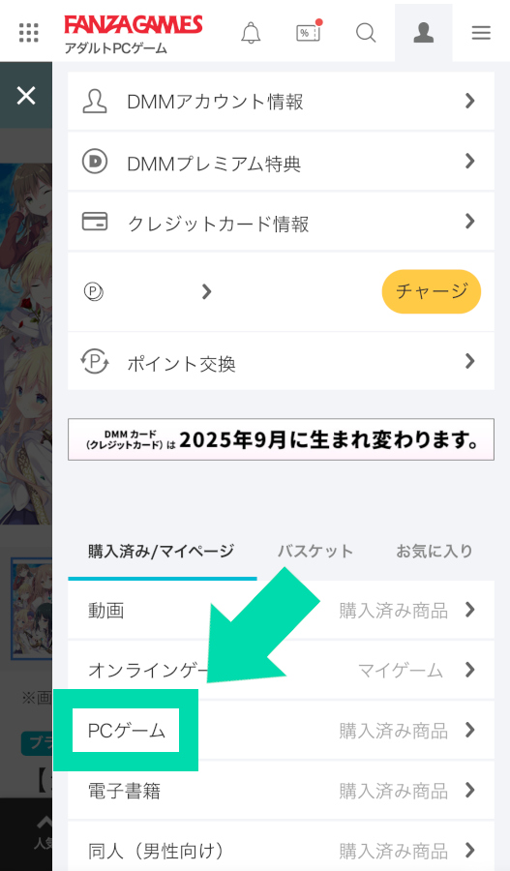Open ポイント交換 row
510x871 pixels.
pos(281,361)
